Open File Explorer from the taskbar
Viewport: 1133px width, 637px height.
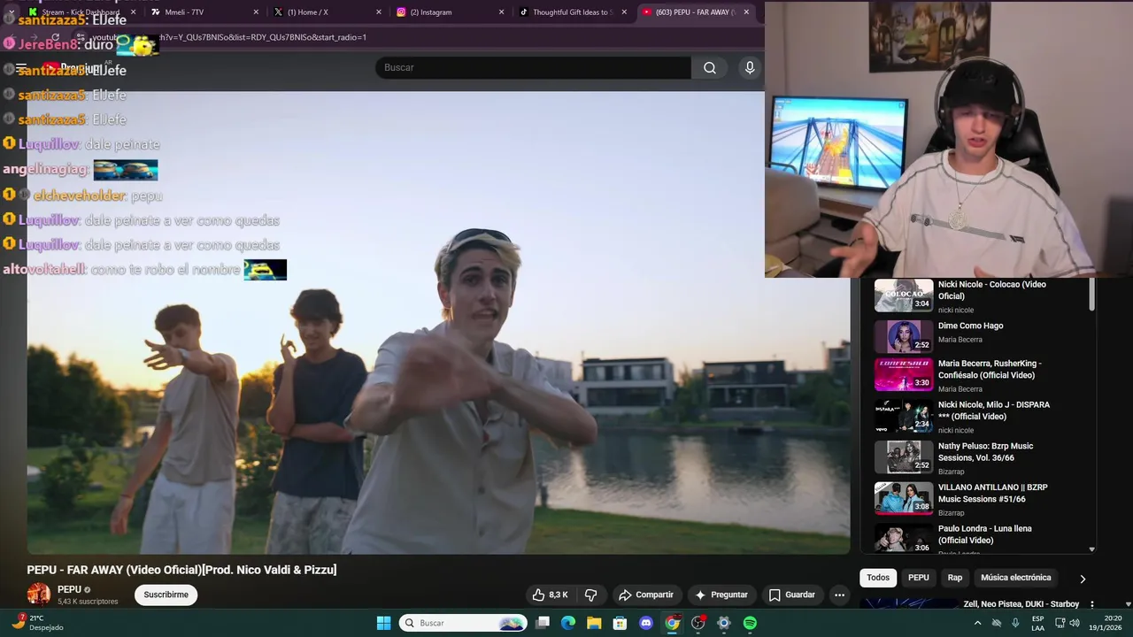594,623
